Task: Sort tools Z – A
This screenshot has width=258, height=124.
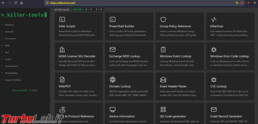Action: click(99, 9)
